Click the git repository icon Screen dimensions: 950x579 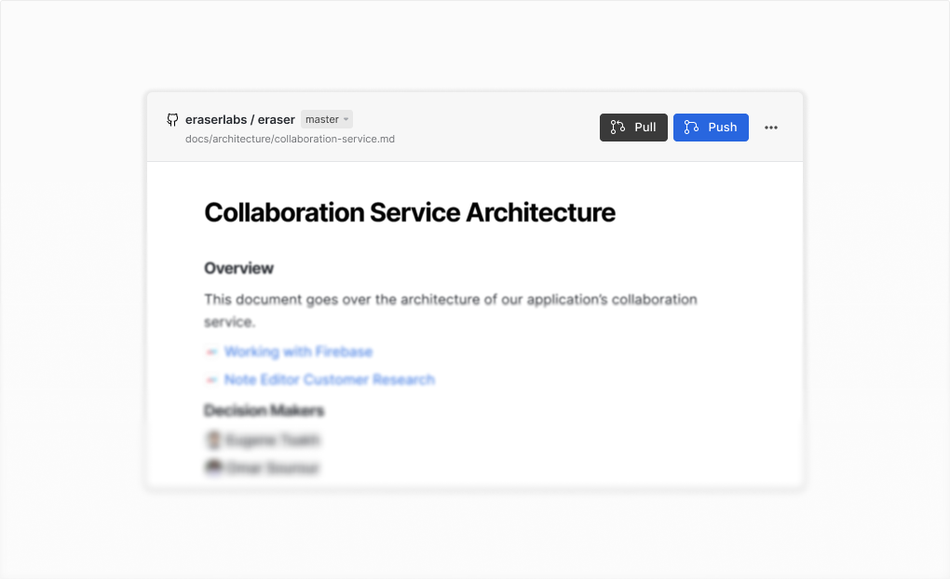(172, 119)
